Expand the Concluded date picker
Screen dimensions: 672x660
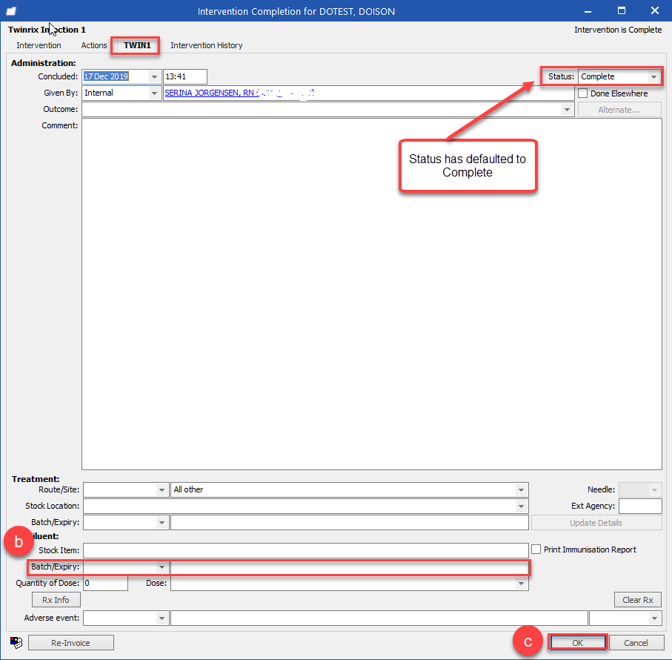point(154,77)
